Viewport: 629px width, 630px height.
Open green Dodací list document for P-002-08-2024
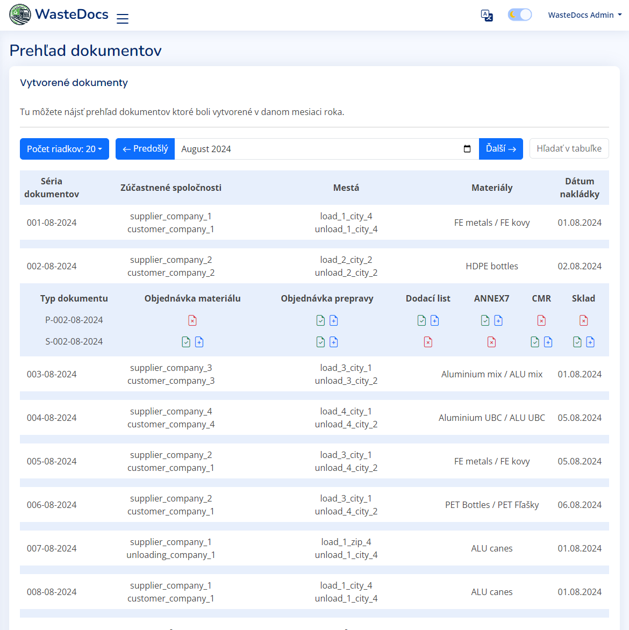(x=421, y=320)
